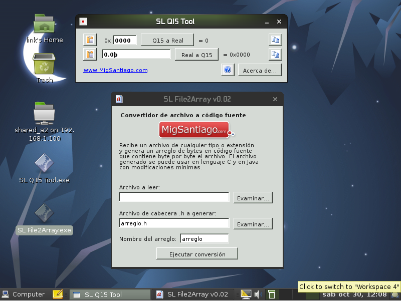Image resolution: width=401 pixels, height=301 pixels.
Task: Open the help question mark button
Action: click(227, 70)
